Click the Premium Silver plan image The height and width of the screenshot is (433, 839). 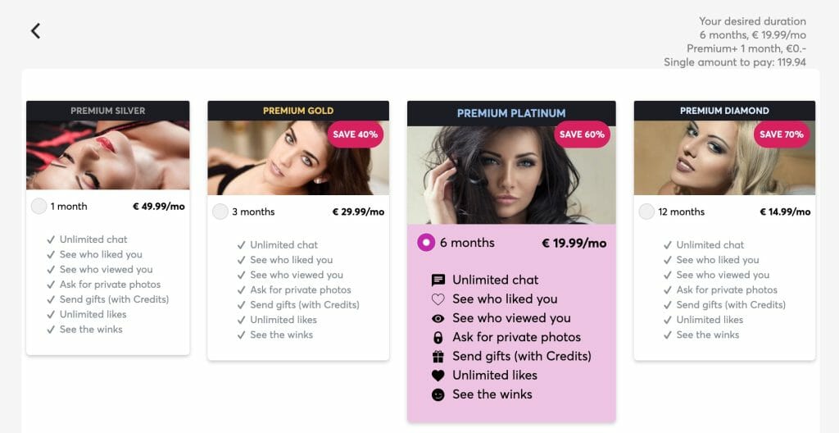(x=107, y=155)
